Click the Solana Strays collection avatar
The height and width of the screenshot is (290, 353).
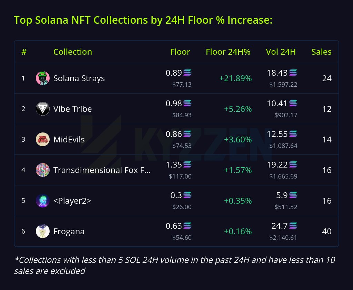pos(43,78)
